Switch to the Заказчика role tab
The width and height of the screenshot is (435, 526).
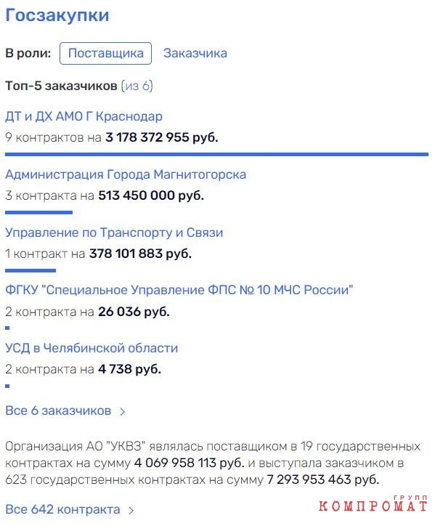point(195,53)
